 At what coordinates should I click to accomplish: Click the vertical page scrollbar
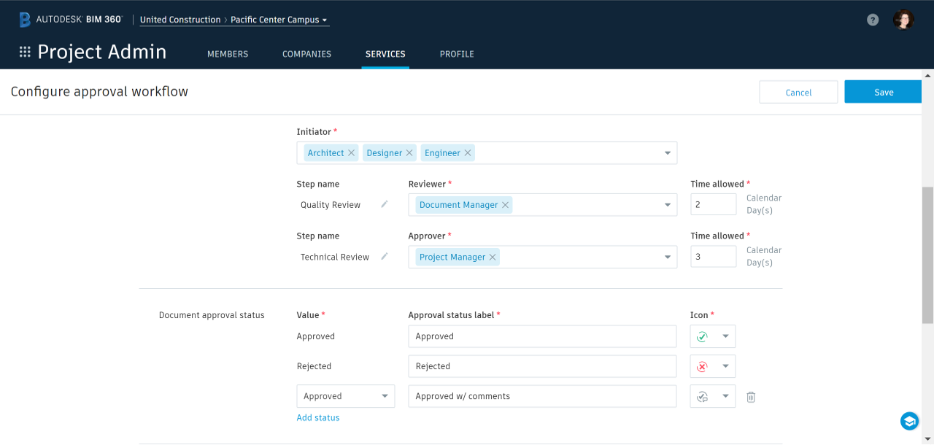(x=928, y=255)
